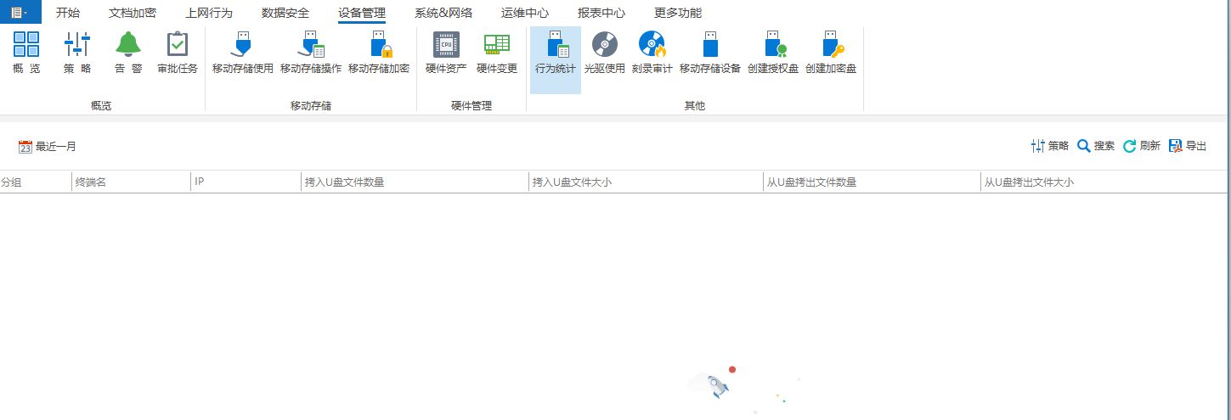Open 硬件变更 hardware changes
Image resolution: width=1231 pixels, height=420 pixels.
[x=497, y=53]
